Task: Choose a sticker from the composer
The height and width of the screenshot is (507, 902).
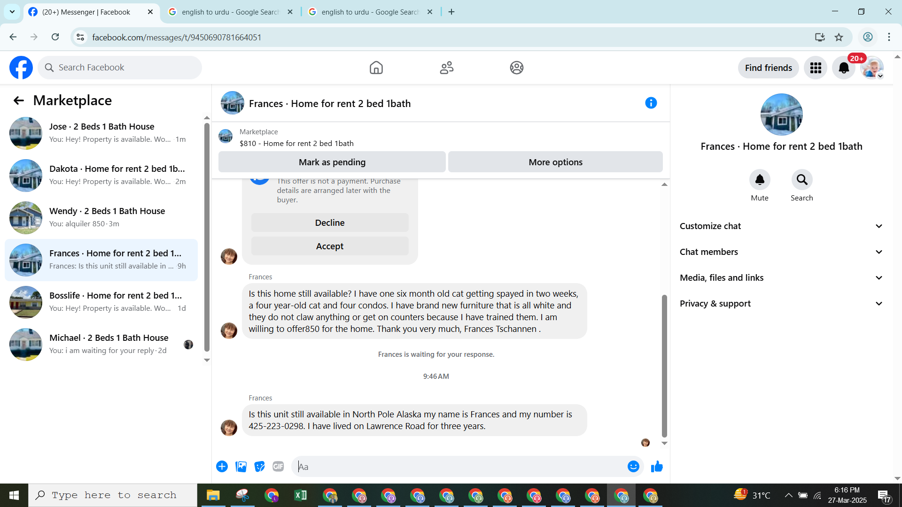Action: (x=260, y=467)
